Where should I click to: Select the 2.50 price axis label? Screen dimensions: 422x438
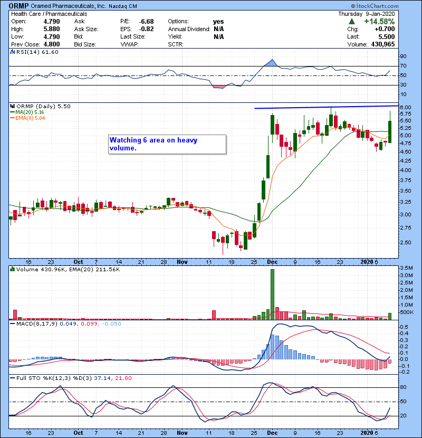405,242
